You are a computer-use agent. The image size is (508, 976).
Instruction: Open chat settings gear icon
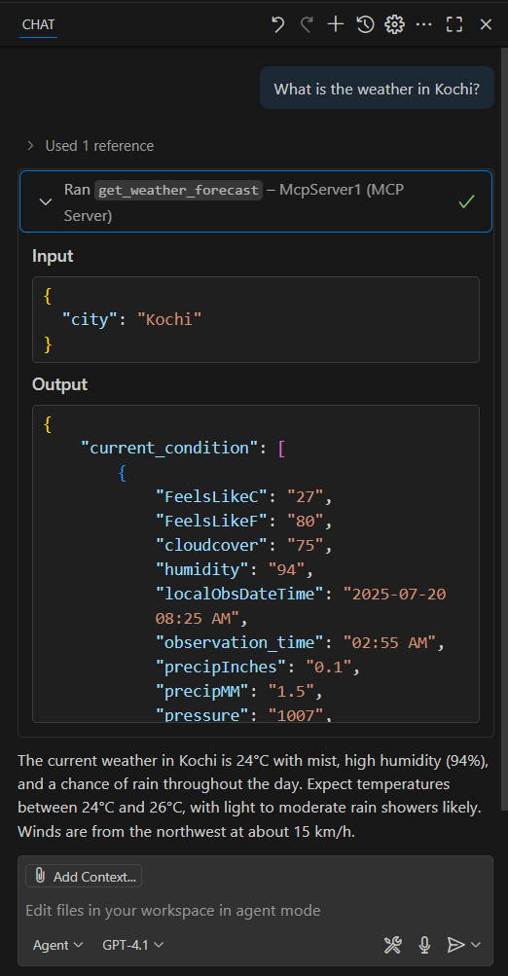394,25
